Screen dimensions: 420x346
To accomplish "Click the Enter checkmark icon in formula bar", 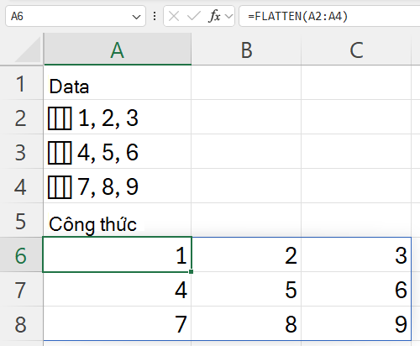I will pyautogui.click(x=194, y=16).
